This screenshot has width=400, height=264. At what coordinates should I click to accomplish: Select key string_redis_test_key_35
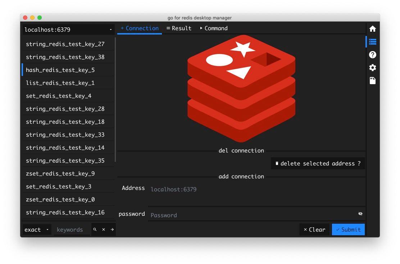(x=68, y=161)
